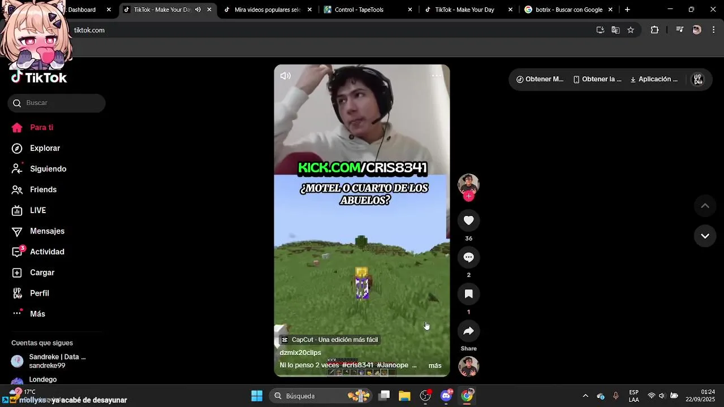Click the taskbar Búsqueda search box
Screen dimensions: 724x407
click(320, 396)
